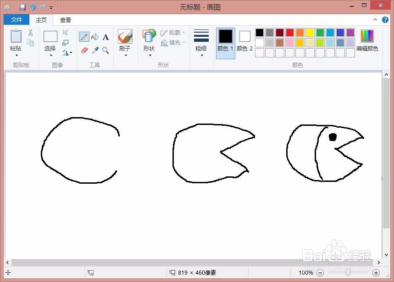Click the Save icon in the title bar

pos(22,7)
